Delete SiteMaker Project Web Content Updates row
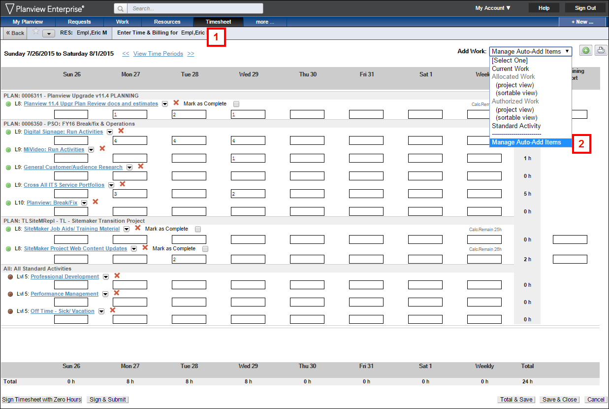 click(145, 247)
